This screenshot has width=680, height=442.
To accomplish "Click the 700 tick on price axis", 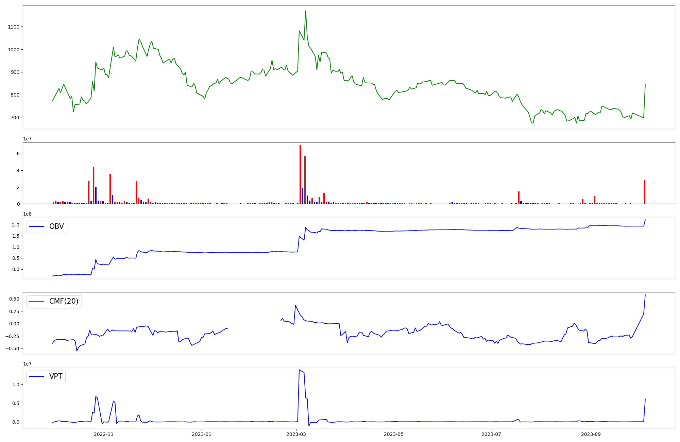I will click(15, 118).
